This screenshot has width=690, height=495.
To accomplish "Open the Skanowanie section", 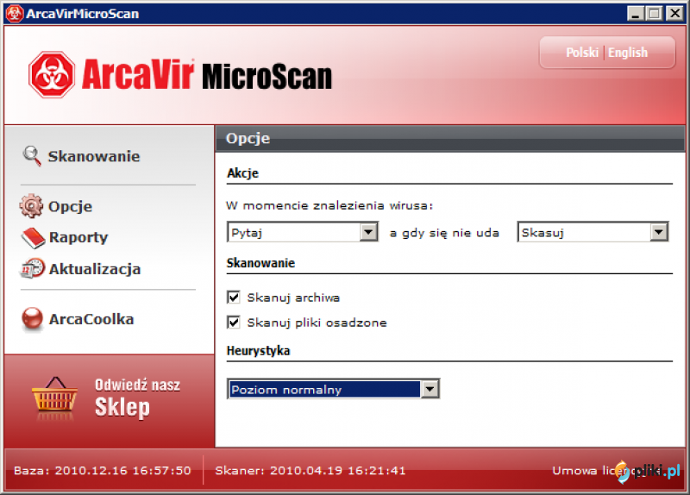I will (94, 156).
